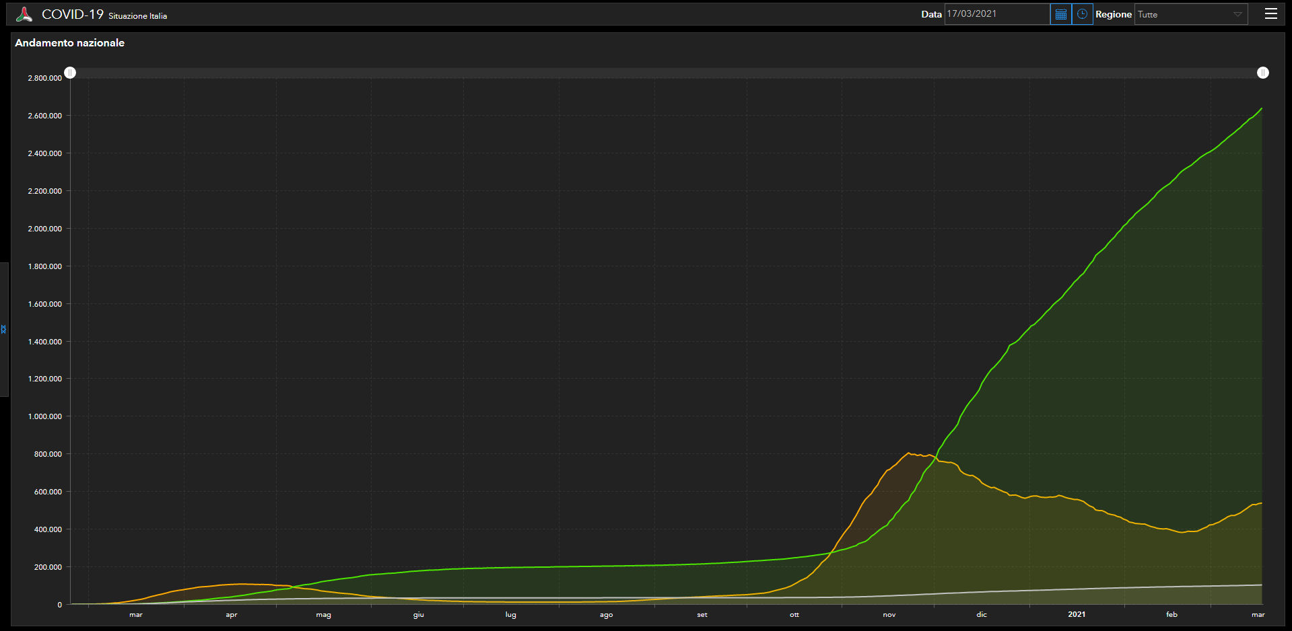Click the 'COVID-19' header title text

[x=73, y=14]
